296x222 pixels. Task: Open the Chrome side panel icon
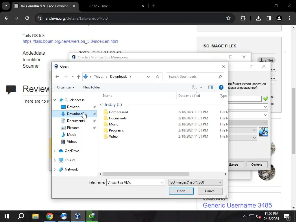point(269,18)
